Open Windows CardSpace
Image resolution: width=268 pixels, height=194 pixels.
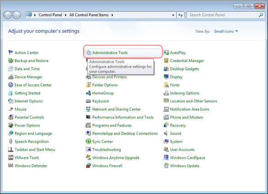[x=187, y=157]
